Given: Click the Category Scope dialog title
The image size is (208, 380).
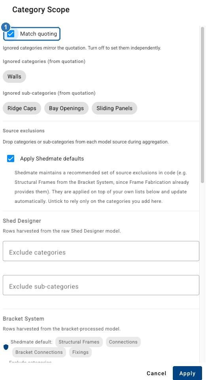Looking at the screenshot, I should [x=41, y=10].
